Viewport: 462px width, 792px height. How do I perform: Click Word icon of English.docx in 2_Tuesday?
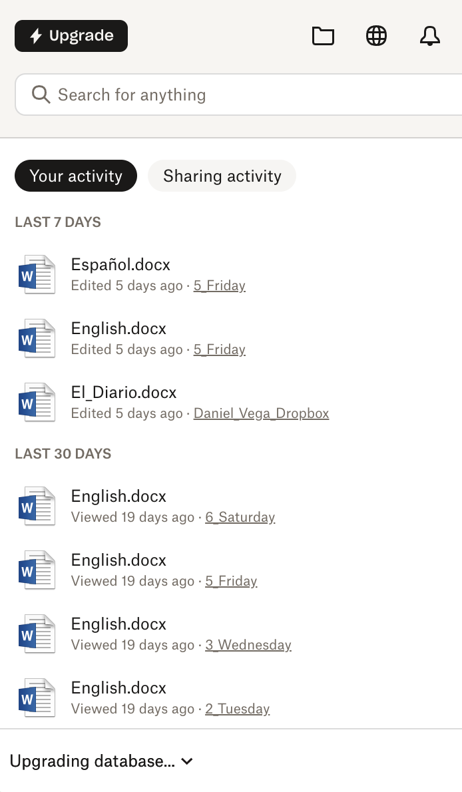pyautogui.click(x=37, y=698)
